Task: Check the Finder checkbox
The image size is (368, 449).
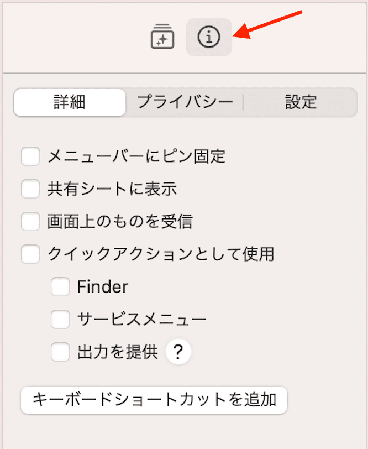Action: click(60, 286)
